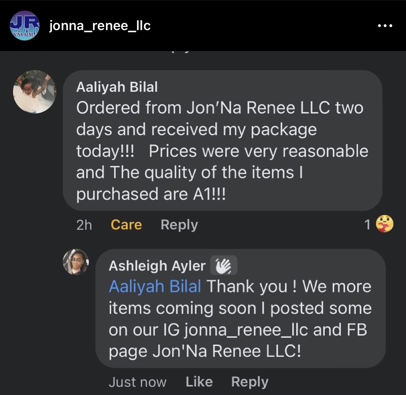The image size is (406, 395).
Task: Select Ashleigh's thank you reply bubble
Action: pyautogui.click(x=240, y=309)
